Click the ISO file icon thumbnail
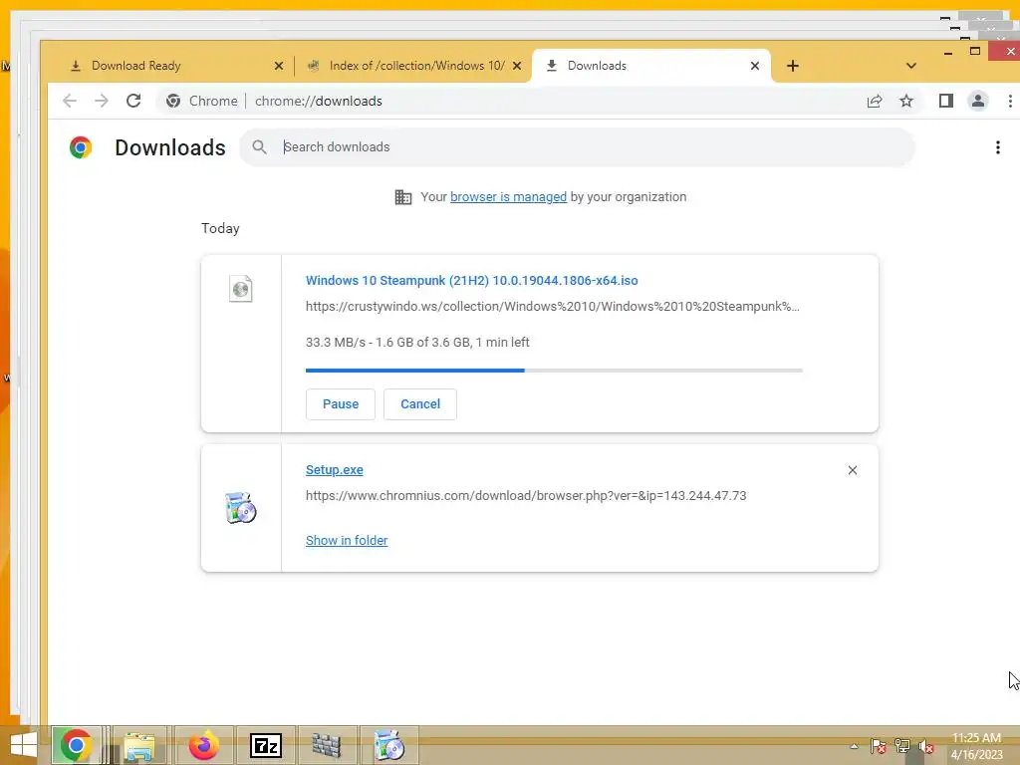This screenshot has width=1020, height=765. pos(241,289)
